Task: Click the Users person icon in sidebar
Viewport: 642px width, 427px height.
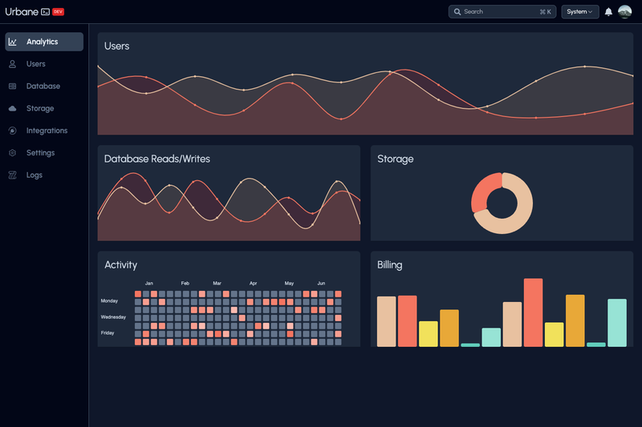Action: 13,64
